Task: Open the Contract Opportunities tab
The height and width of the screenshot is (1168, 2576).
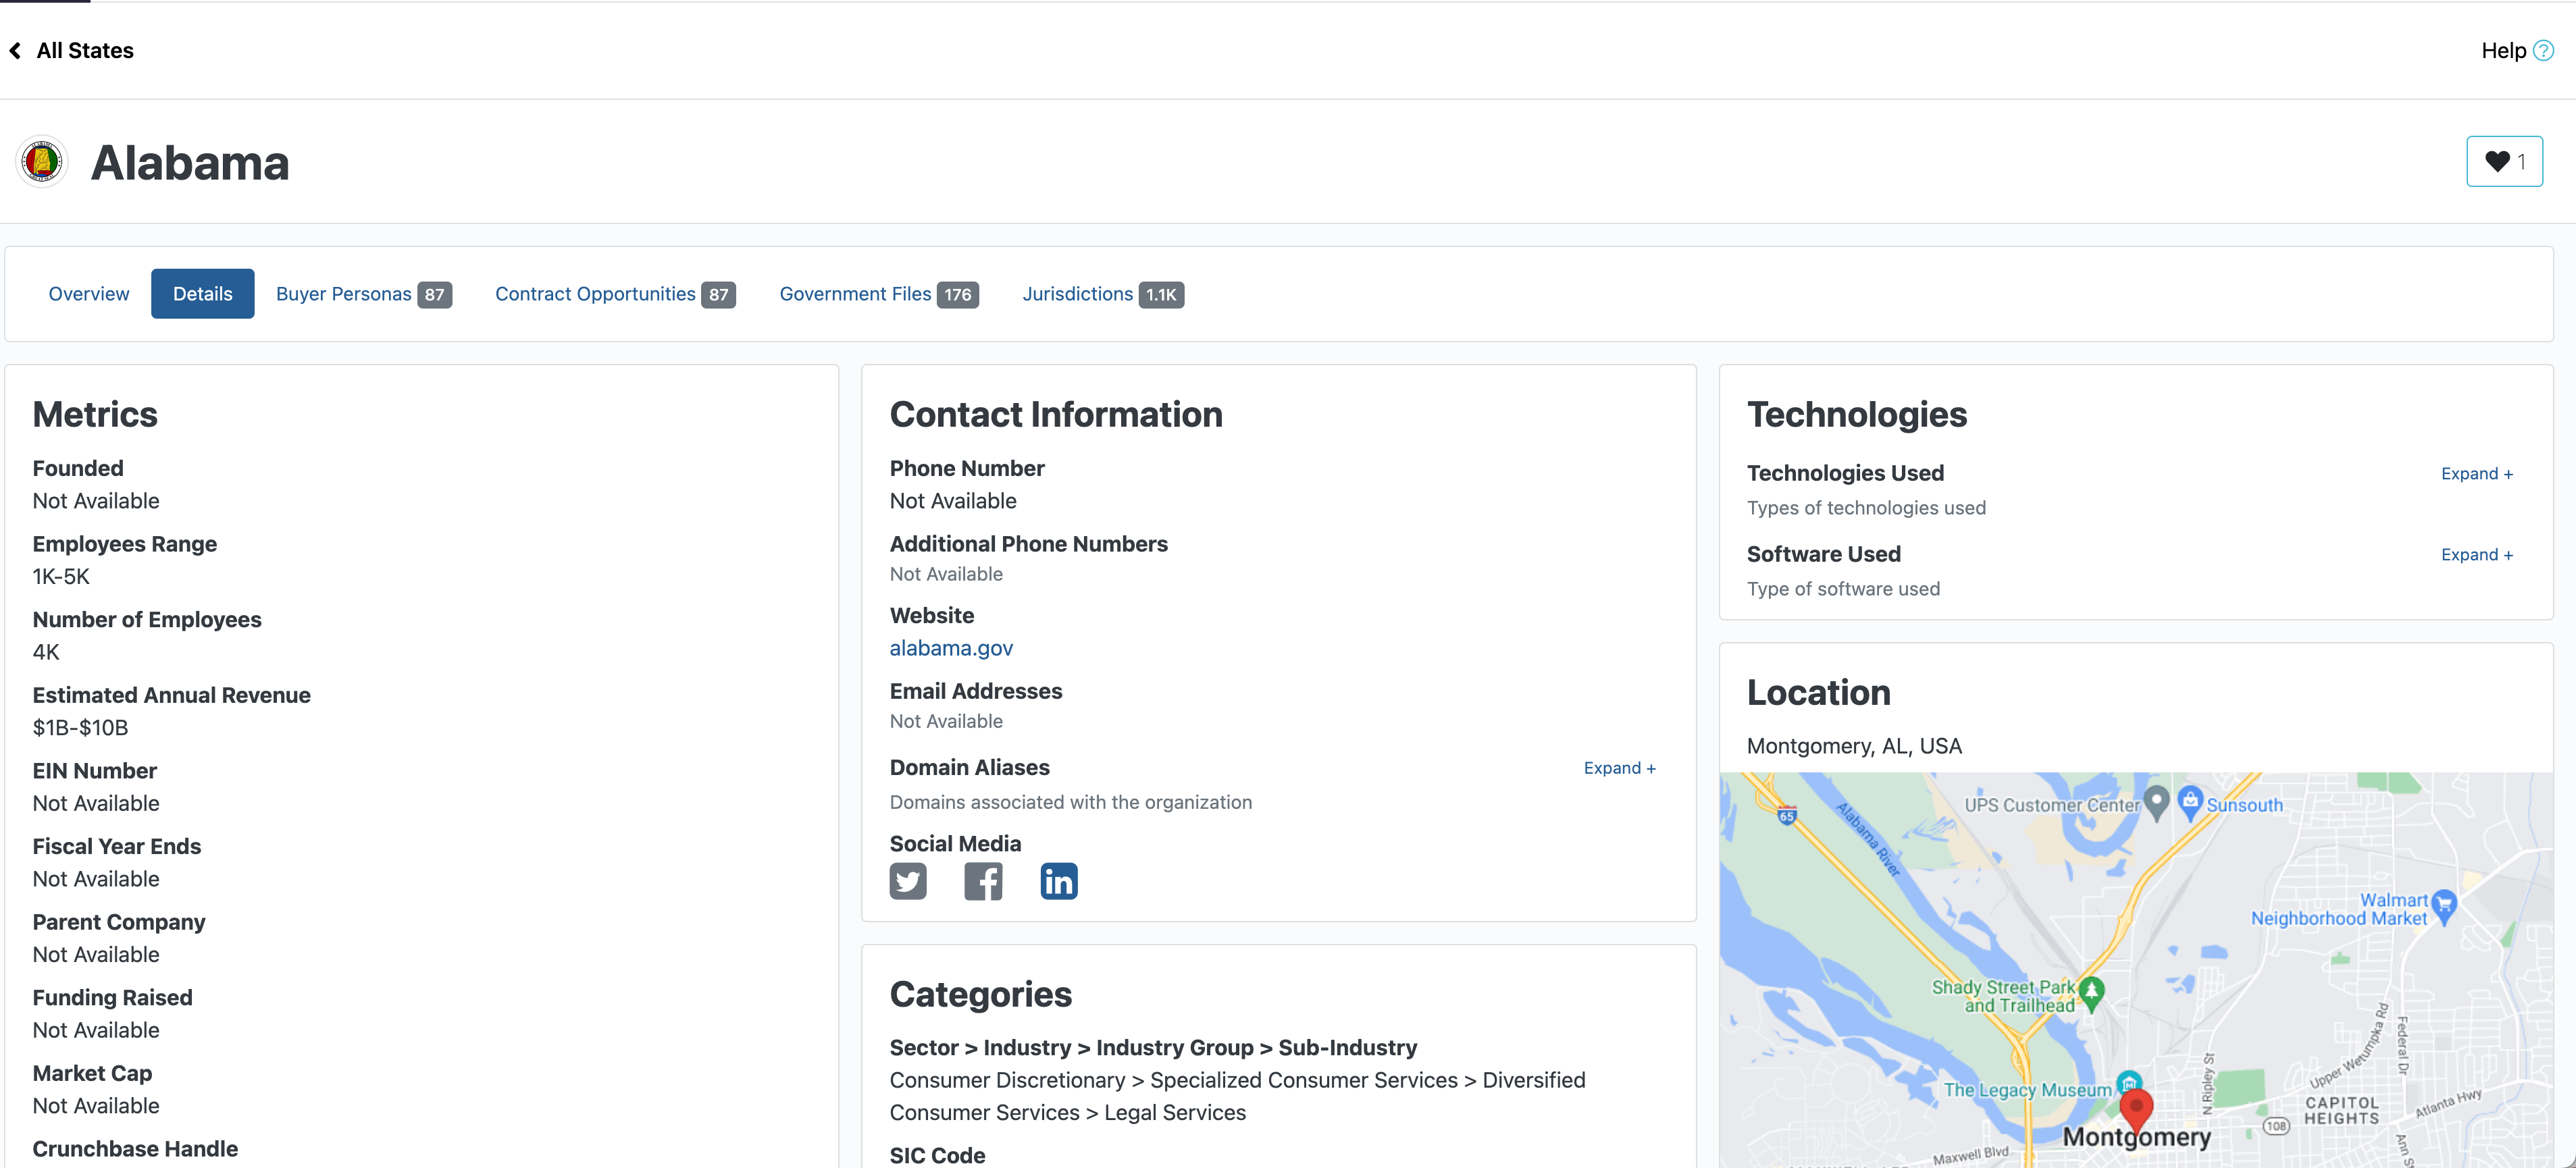Action: (615, 294)
